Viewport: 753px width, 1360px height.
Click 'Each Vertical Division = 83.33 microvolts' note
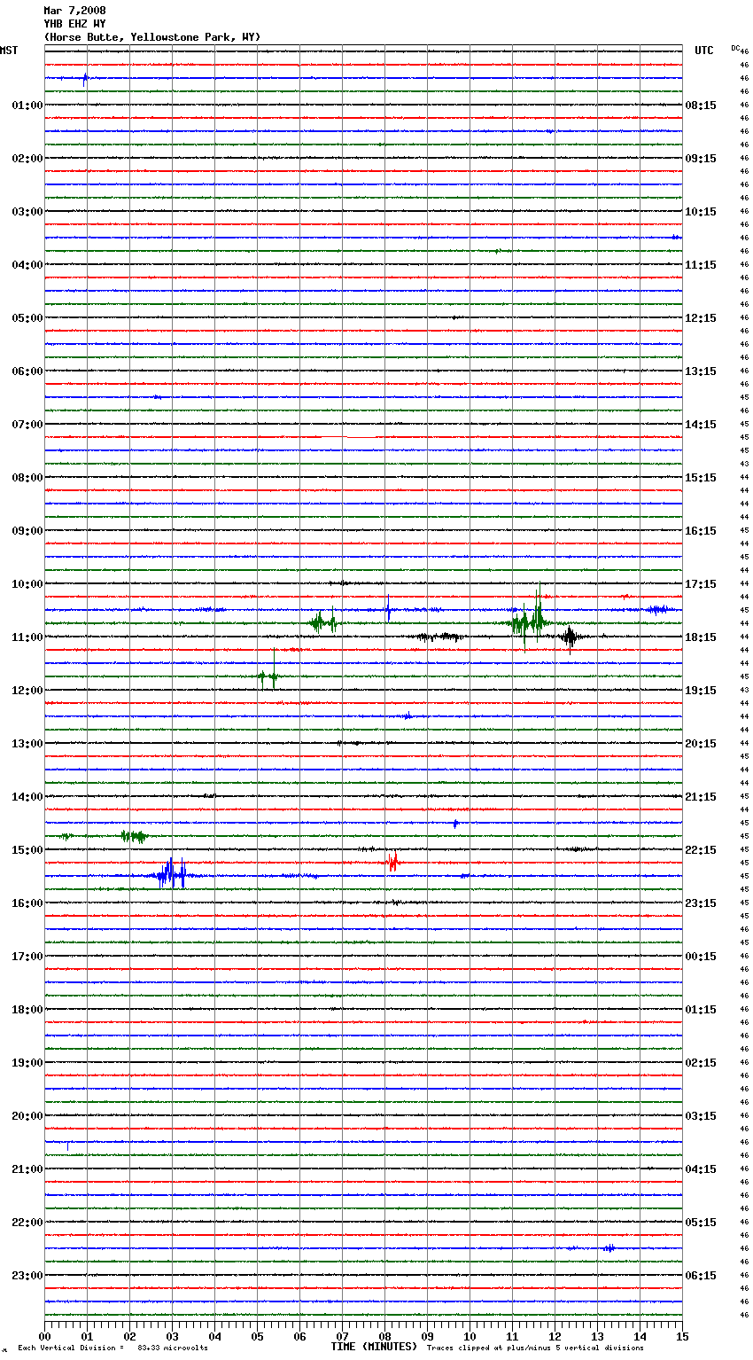tap(113, 1348)
